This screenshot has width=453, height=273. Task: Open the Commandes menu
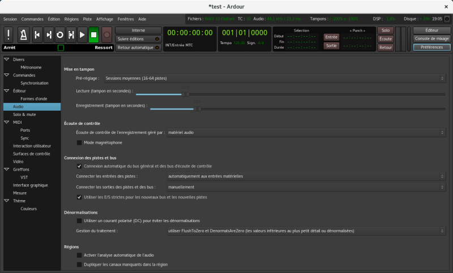pos(32,19)
